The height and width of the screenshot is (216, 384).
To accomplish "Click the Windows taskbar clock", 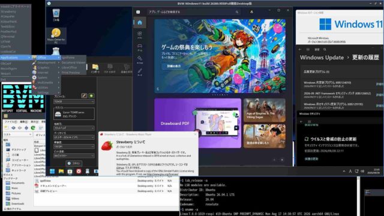I will (373, 171).
